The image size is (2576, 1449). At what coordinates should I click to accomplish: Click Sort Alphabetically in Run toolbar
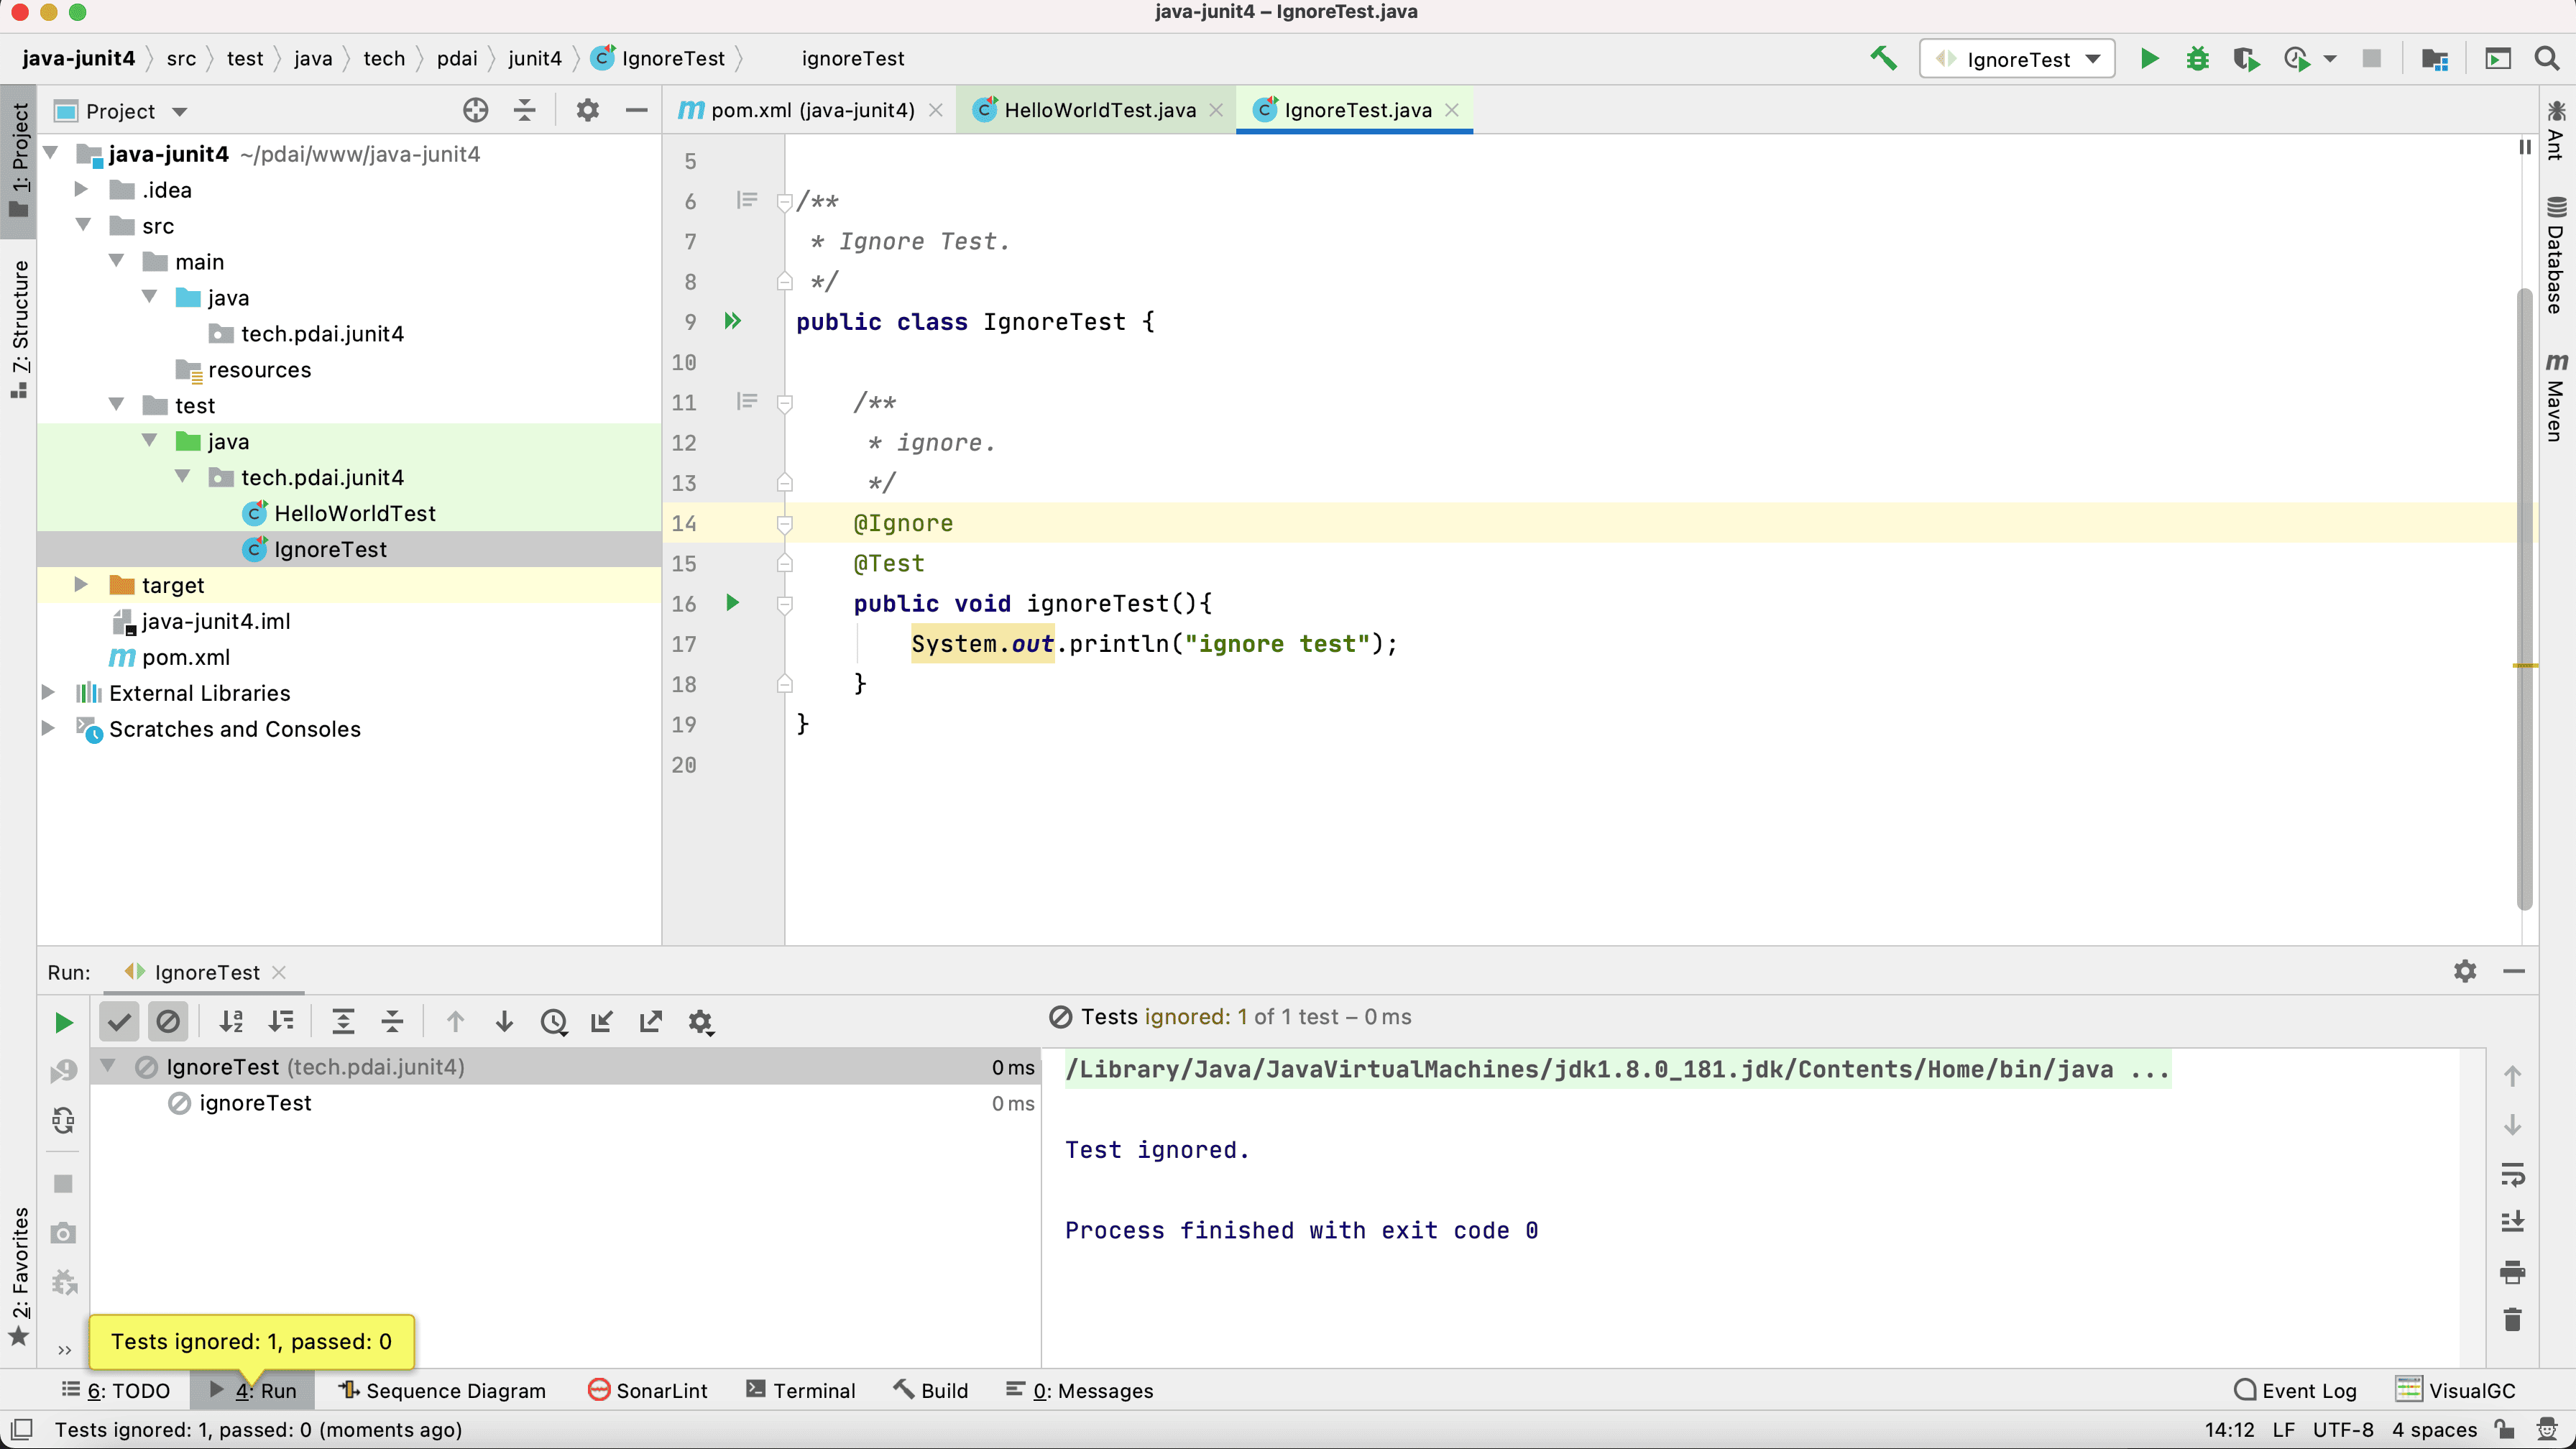pyautogui.click(x=231, y=1022)
